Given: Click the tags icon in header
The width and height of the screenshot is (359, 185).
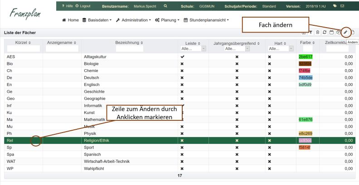Looking at the screenshot, I should coord(335,6).
